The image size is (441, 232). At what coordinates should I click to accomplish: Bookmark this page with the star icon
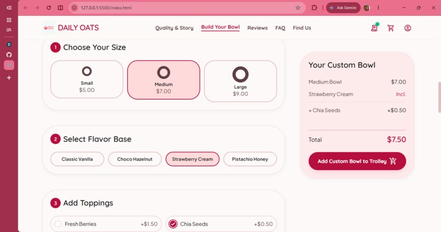(298, 8)
